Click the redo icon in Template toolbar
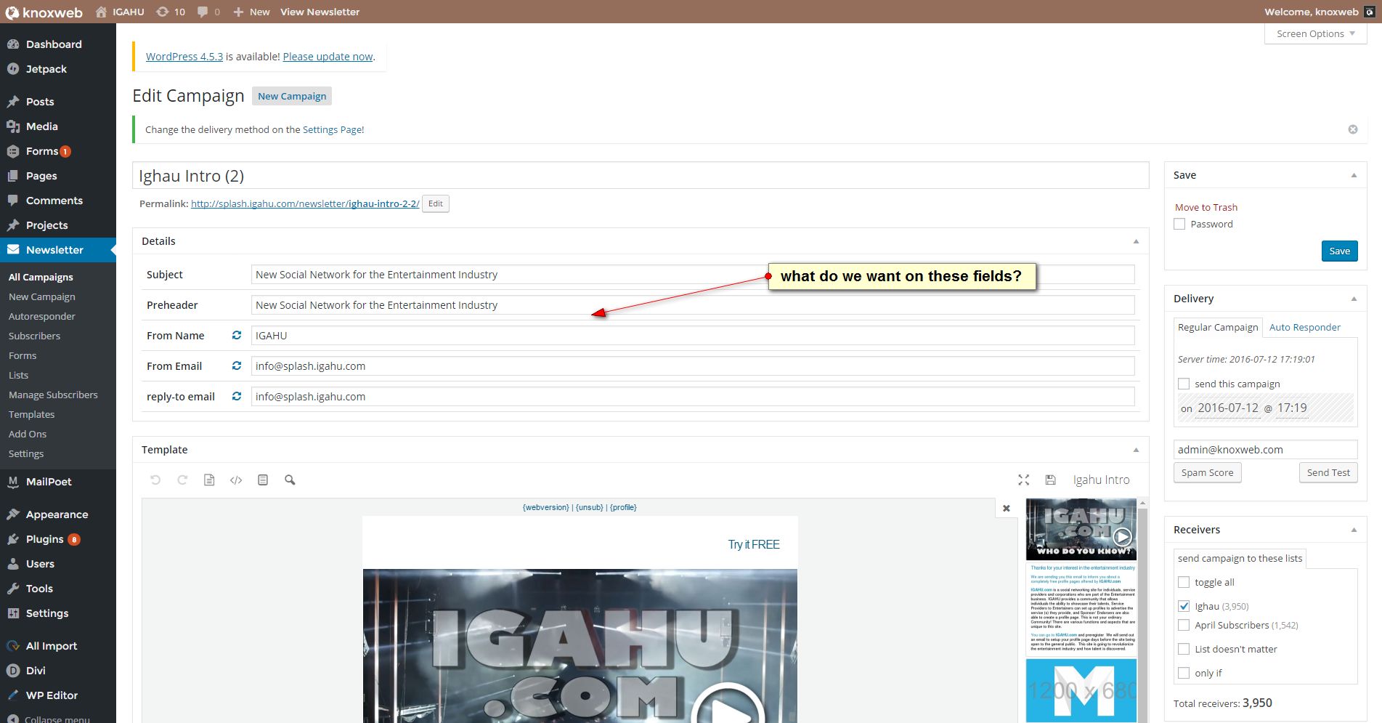This screenshot has height=723, width=1382. pyautogui.click(x=182, y=480)
